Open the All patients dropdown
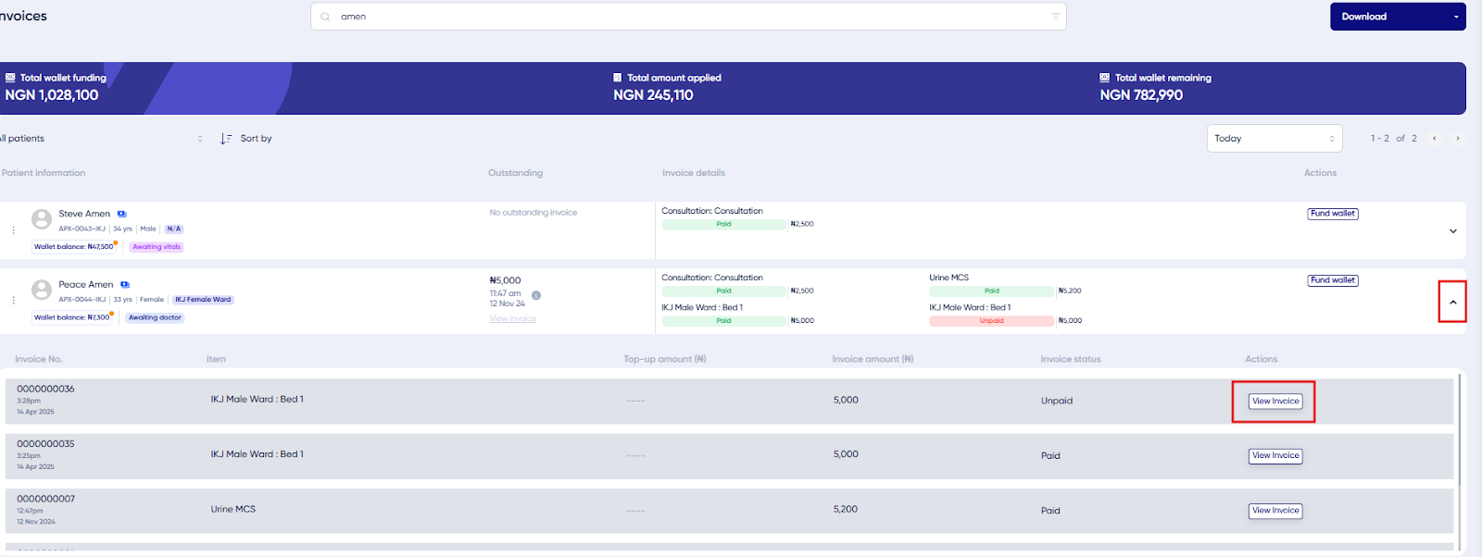The height and width of the screenshot is (557, 1482). coord(100,139)
